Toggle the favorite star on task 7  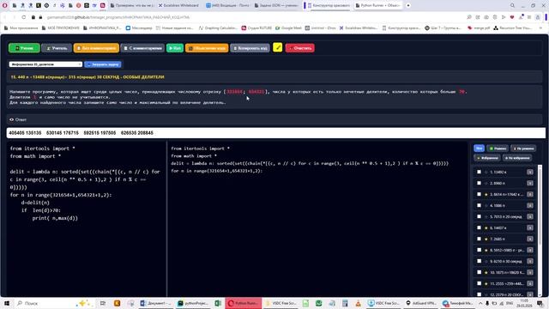click(486, 239)
